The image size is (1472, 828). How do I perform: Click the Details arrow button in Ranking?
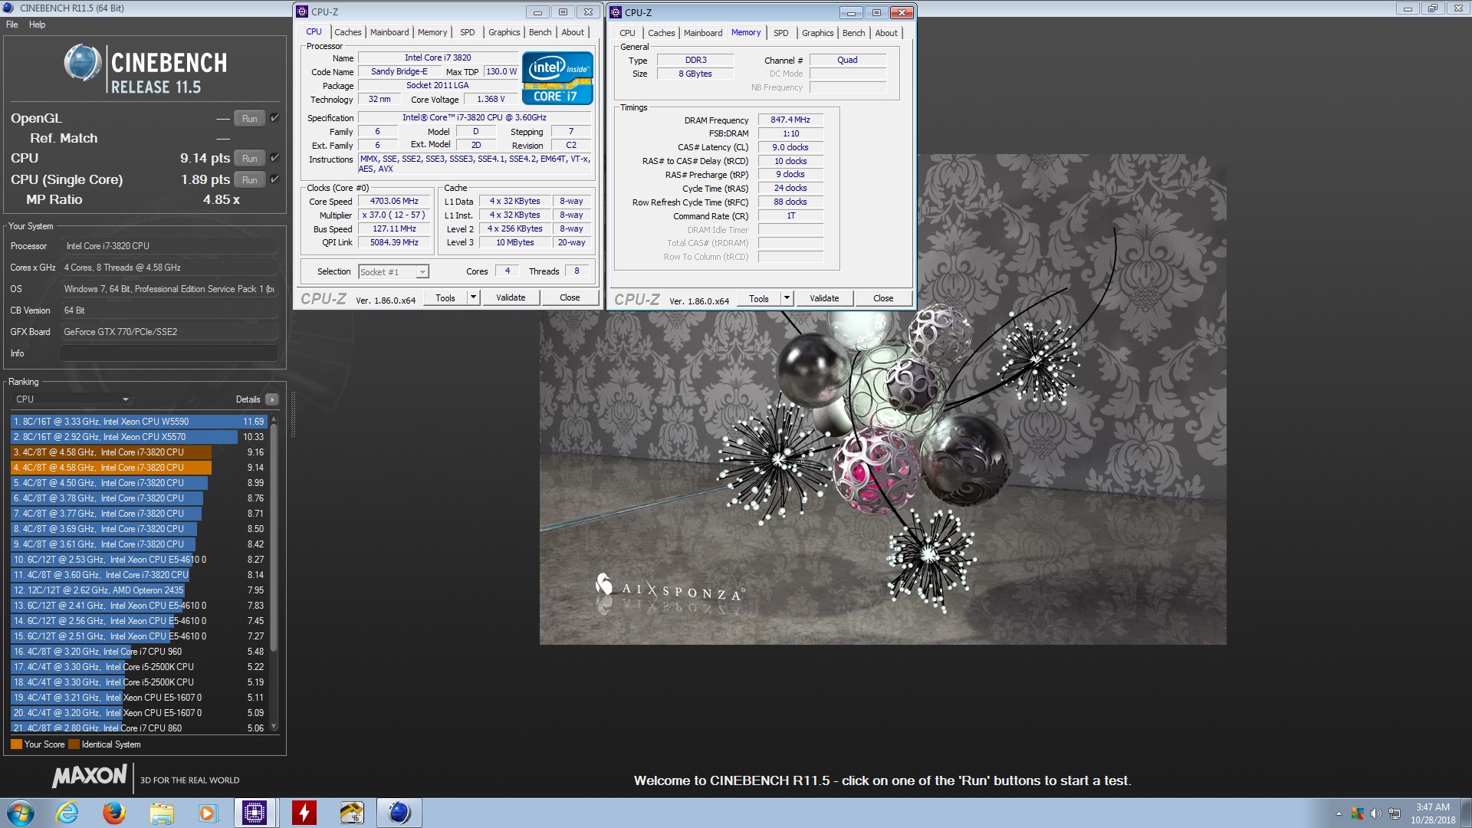coord(271,399)
